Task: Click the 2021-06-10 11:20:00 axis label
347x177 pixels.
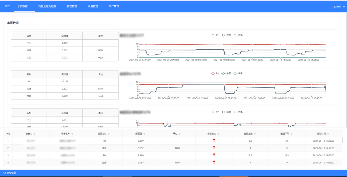Action: point(280,60)
